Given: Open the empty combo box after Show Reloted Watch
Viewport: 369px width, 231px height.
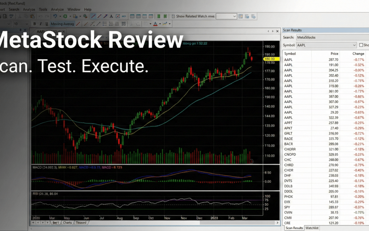Looking at the screenshot, I should pyautogui.click(x=226, y=16).
